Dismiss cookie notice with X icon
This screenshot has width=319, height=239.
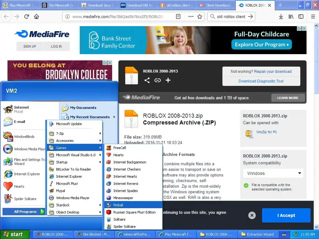(x=252, y=215)
